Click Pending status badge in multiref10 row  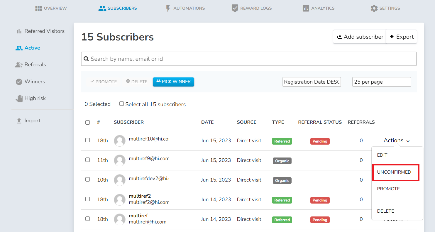tap(320, 141)
